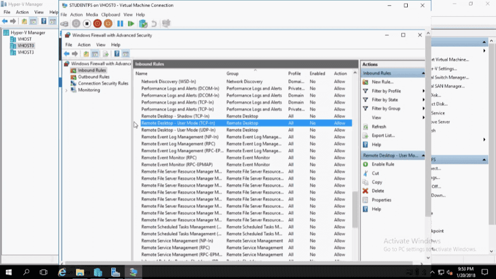The image size is (496, 279).
Task: Click Delete action link
Action: coord(377,191)
